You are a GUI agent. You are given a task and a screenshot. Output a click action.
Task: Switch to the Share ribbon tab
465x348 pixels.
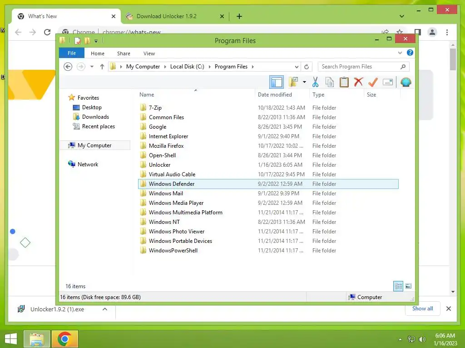124,53
